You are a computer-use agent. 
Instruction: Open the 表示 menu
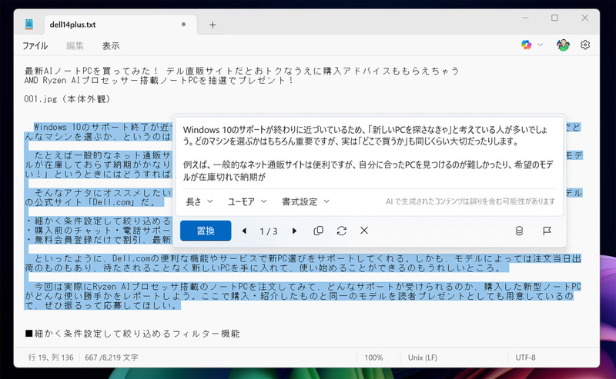111,46
